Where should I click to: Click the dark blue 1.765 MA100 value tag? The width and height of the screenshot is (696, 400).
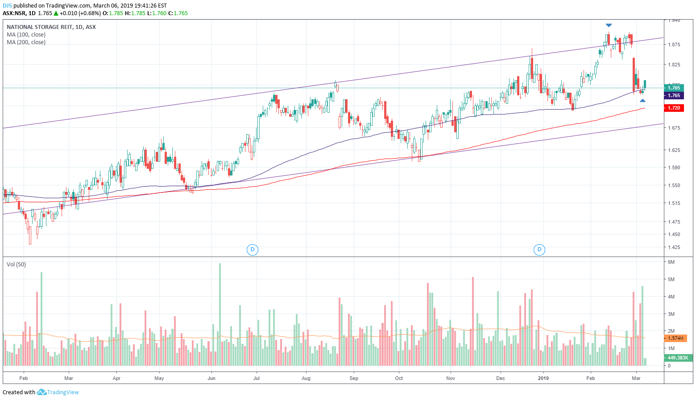pos(674,95)
